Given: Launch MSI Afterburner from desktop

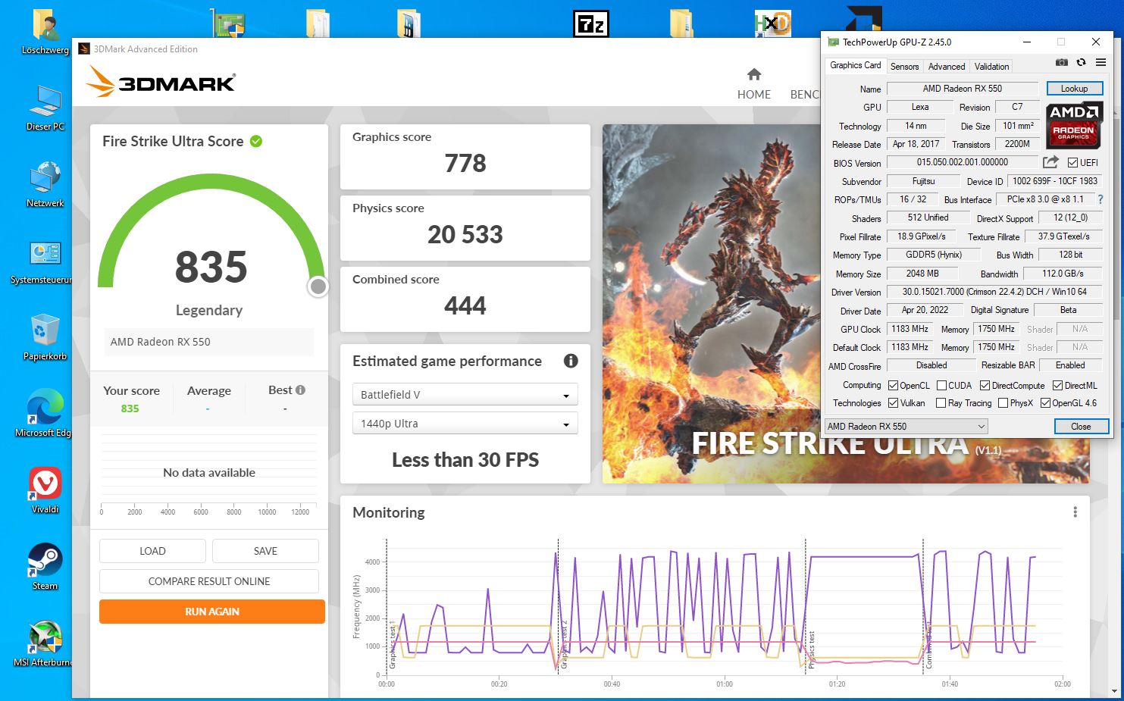Looking at the screenshot, I should [43, 644].
